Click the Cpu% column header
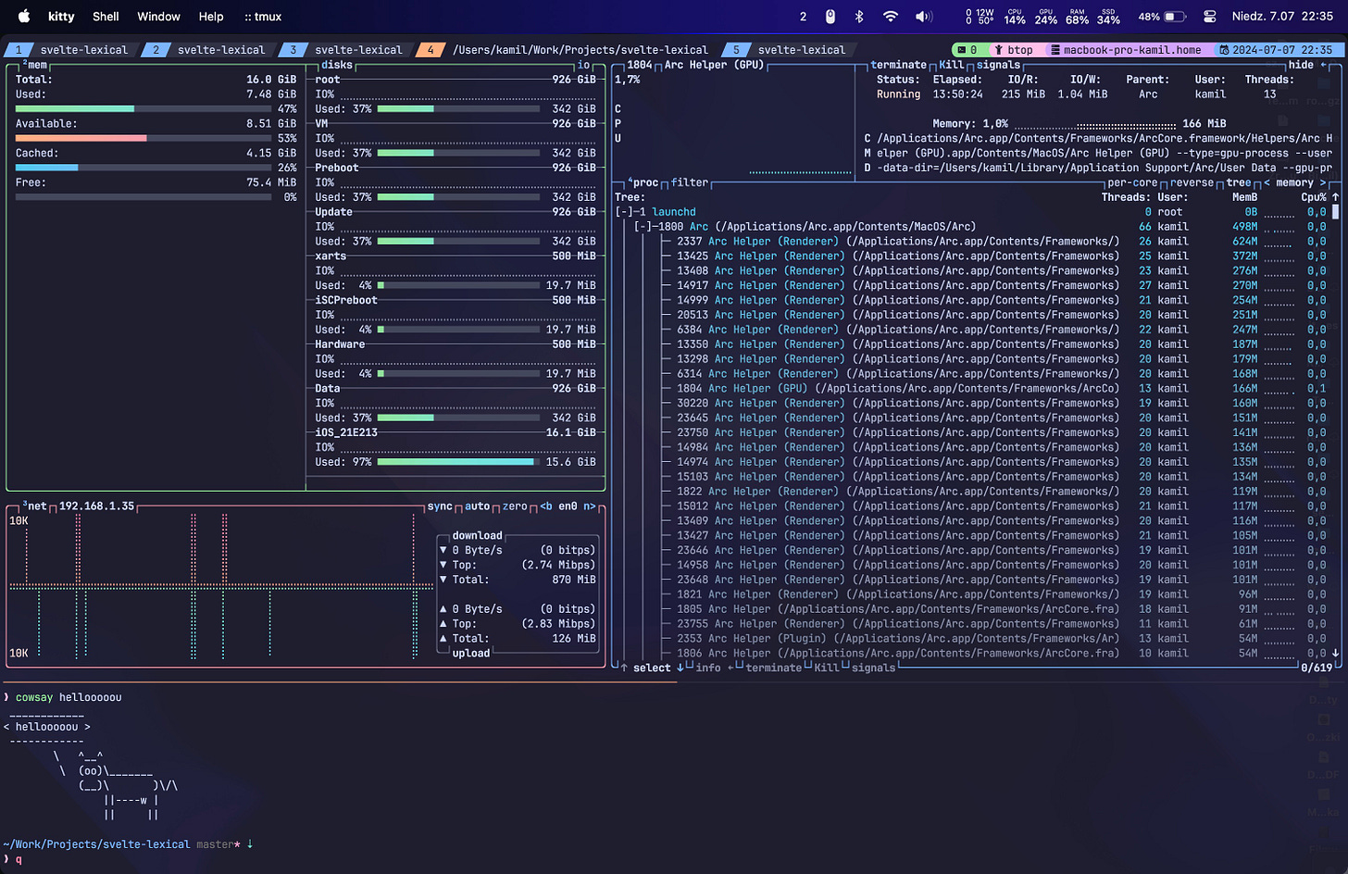This screenshot has height=874, width=1348. tap(1314, 197)
